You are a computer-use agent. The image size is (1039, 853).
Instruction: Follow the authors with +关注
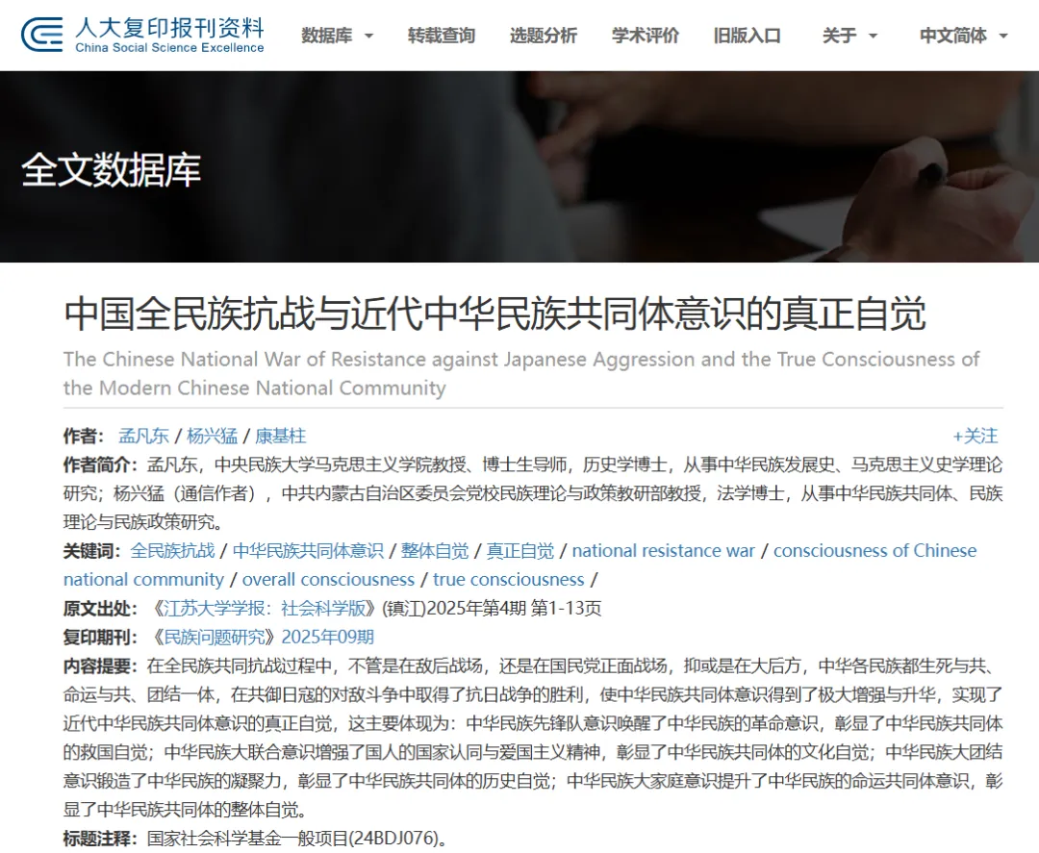(975, 436)
